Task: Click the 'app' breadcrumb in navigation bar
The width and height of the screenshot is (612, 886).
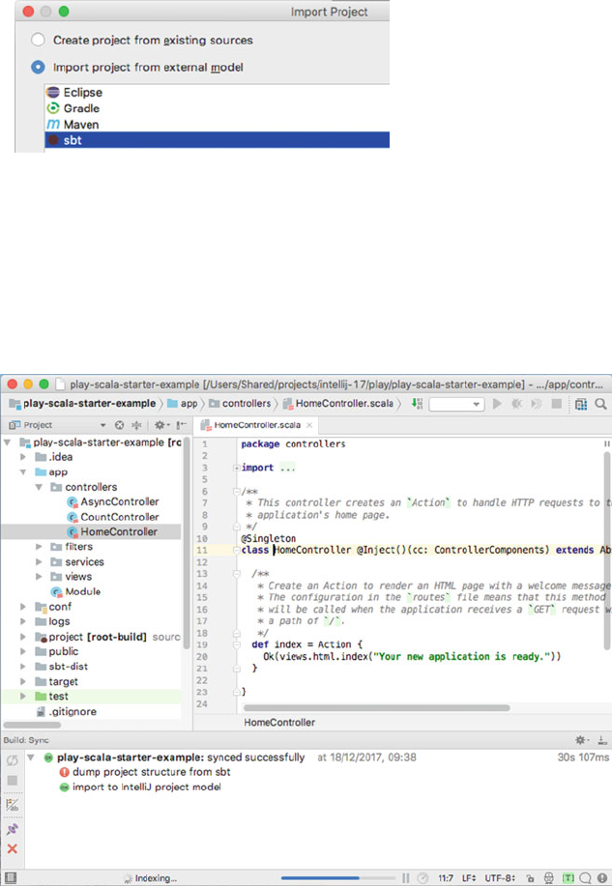Action: (182, 404)
